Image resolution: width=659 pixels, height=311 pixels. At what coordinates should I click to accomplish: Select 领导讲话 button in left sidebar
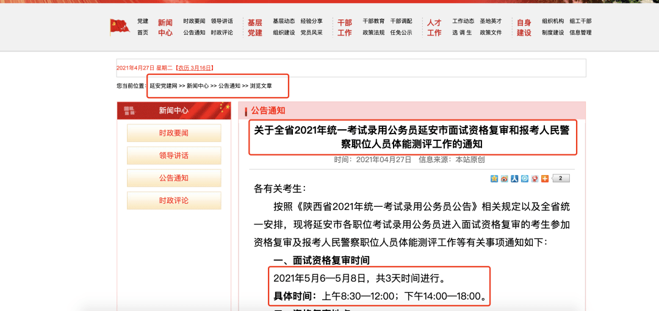[x=174, y=155]
